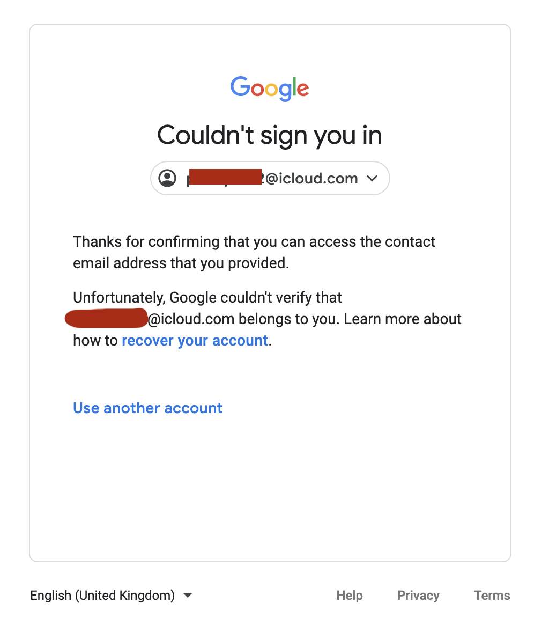Click the caret beside English (United Kingdom)
Image resolution: width=549 pixels, height=632 pixels.
pos(187,596)
